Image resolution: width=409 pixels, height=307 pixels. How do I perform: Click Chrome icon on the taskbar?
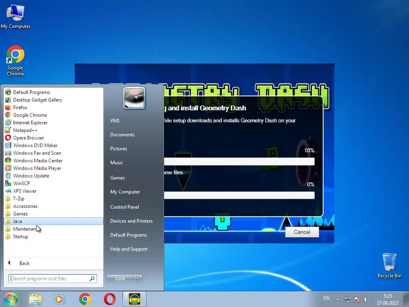[x=85, y=299]
